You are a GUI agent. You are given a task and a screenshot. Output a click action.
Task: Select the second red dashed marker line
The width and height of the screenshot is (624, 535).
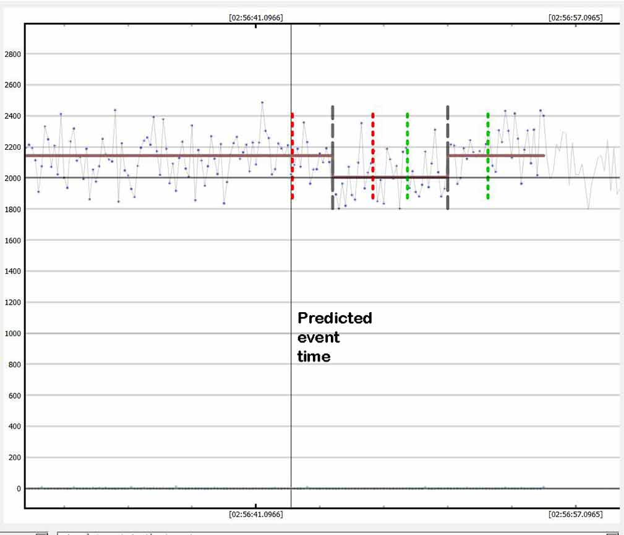click(372, 156)
